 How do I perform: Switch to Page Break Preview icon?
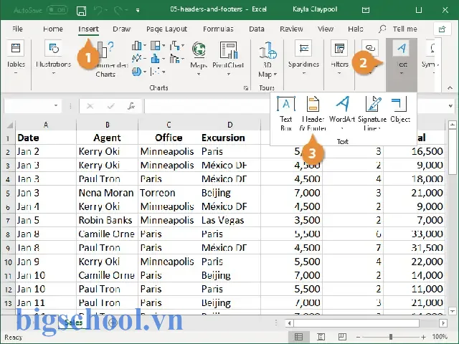click(342, 337)
